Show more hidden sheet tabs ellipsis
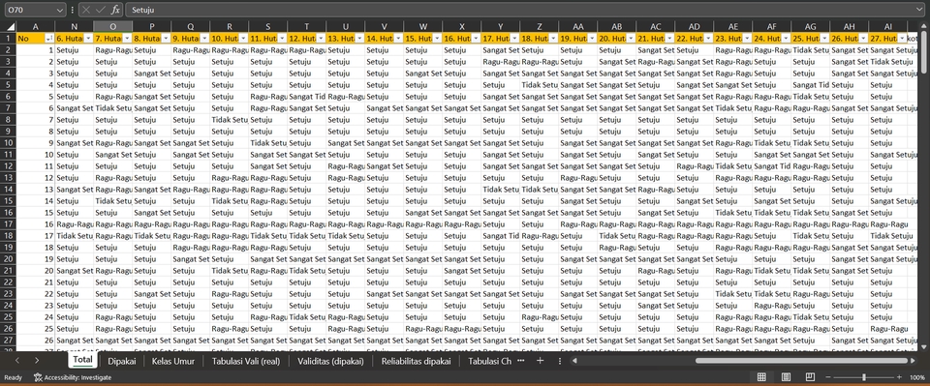Viewport: 930px width, 386px height. coord(521,360)
